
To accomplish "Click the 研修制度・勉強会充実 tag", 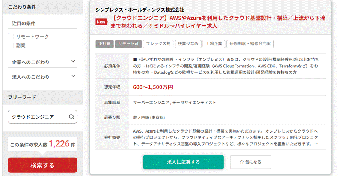I will [x=250, y=44].
